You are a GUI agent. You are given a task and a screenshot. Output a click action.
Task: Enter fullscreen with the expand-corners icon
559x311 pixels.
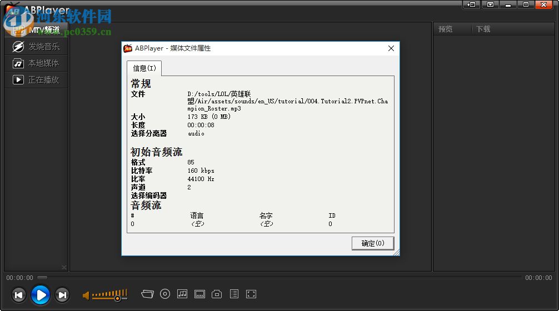pyautogui.click(x=251, y=294)
